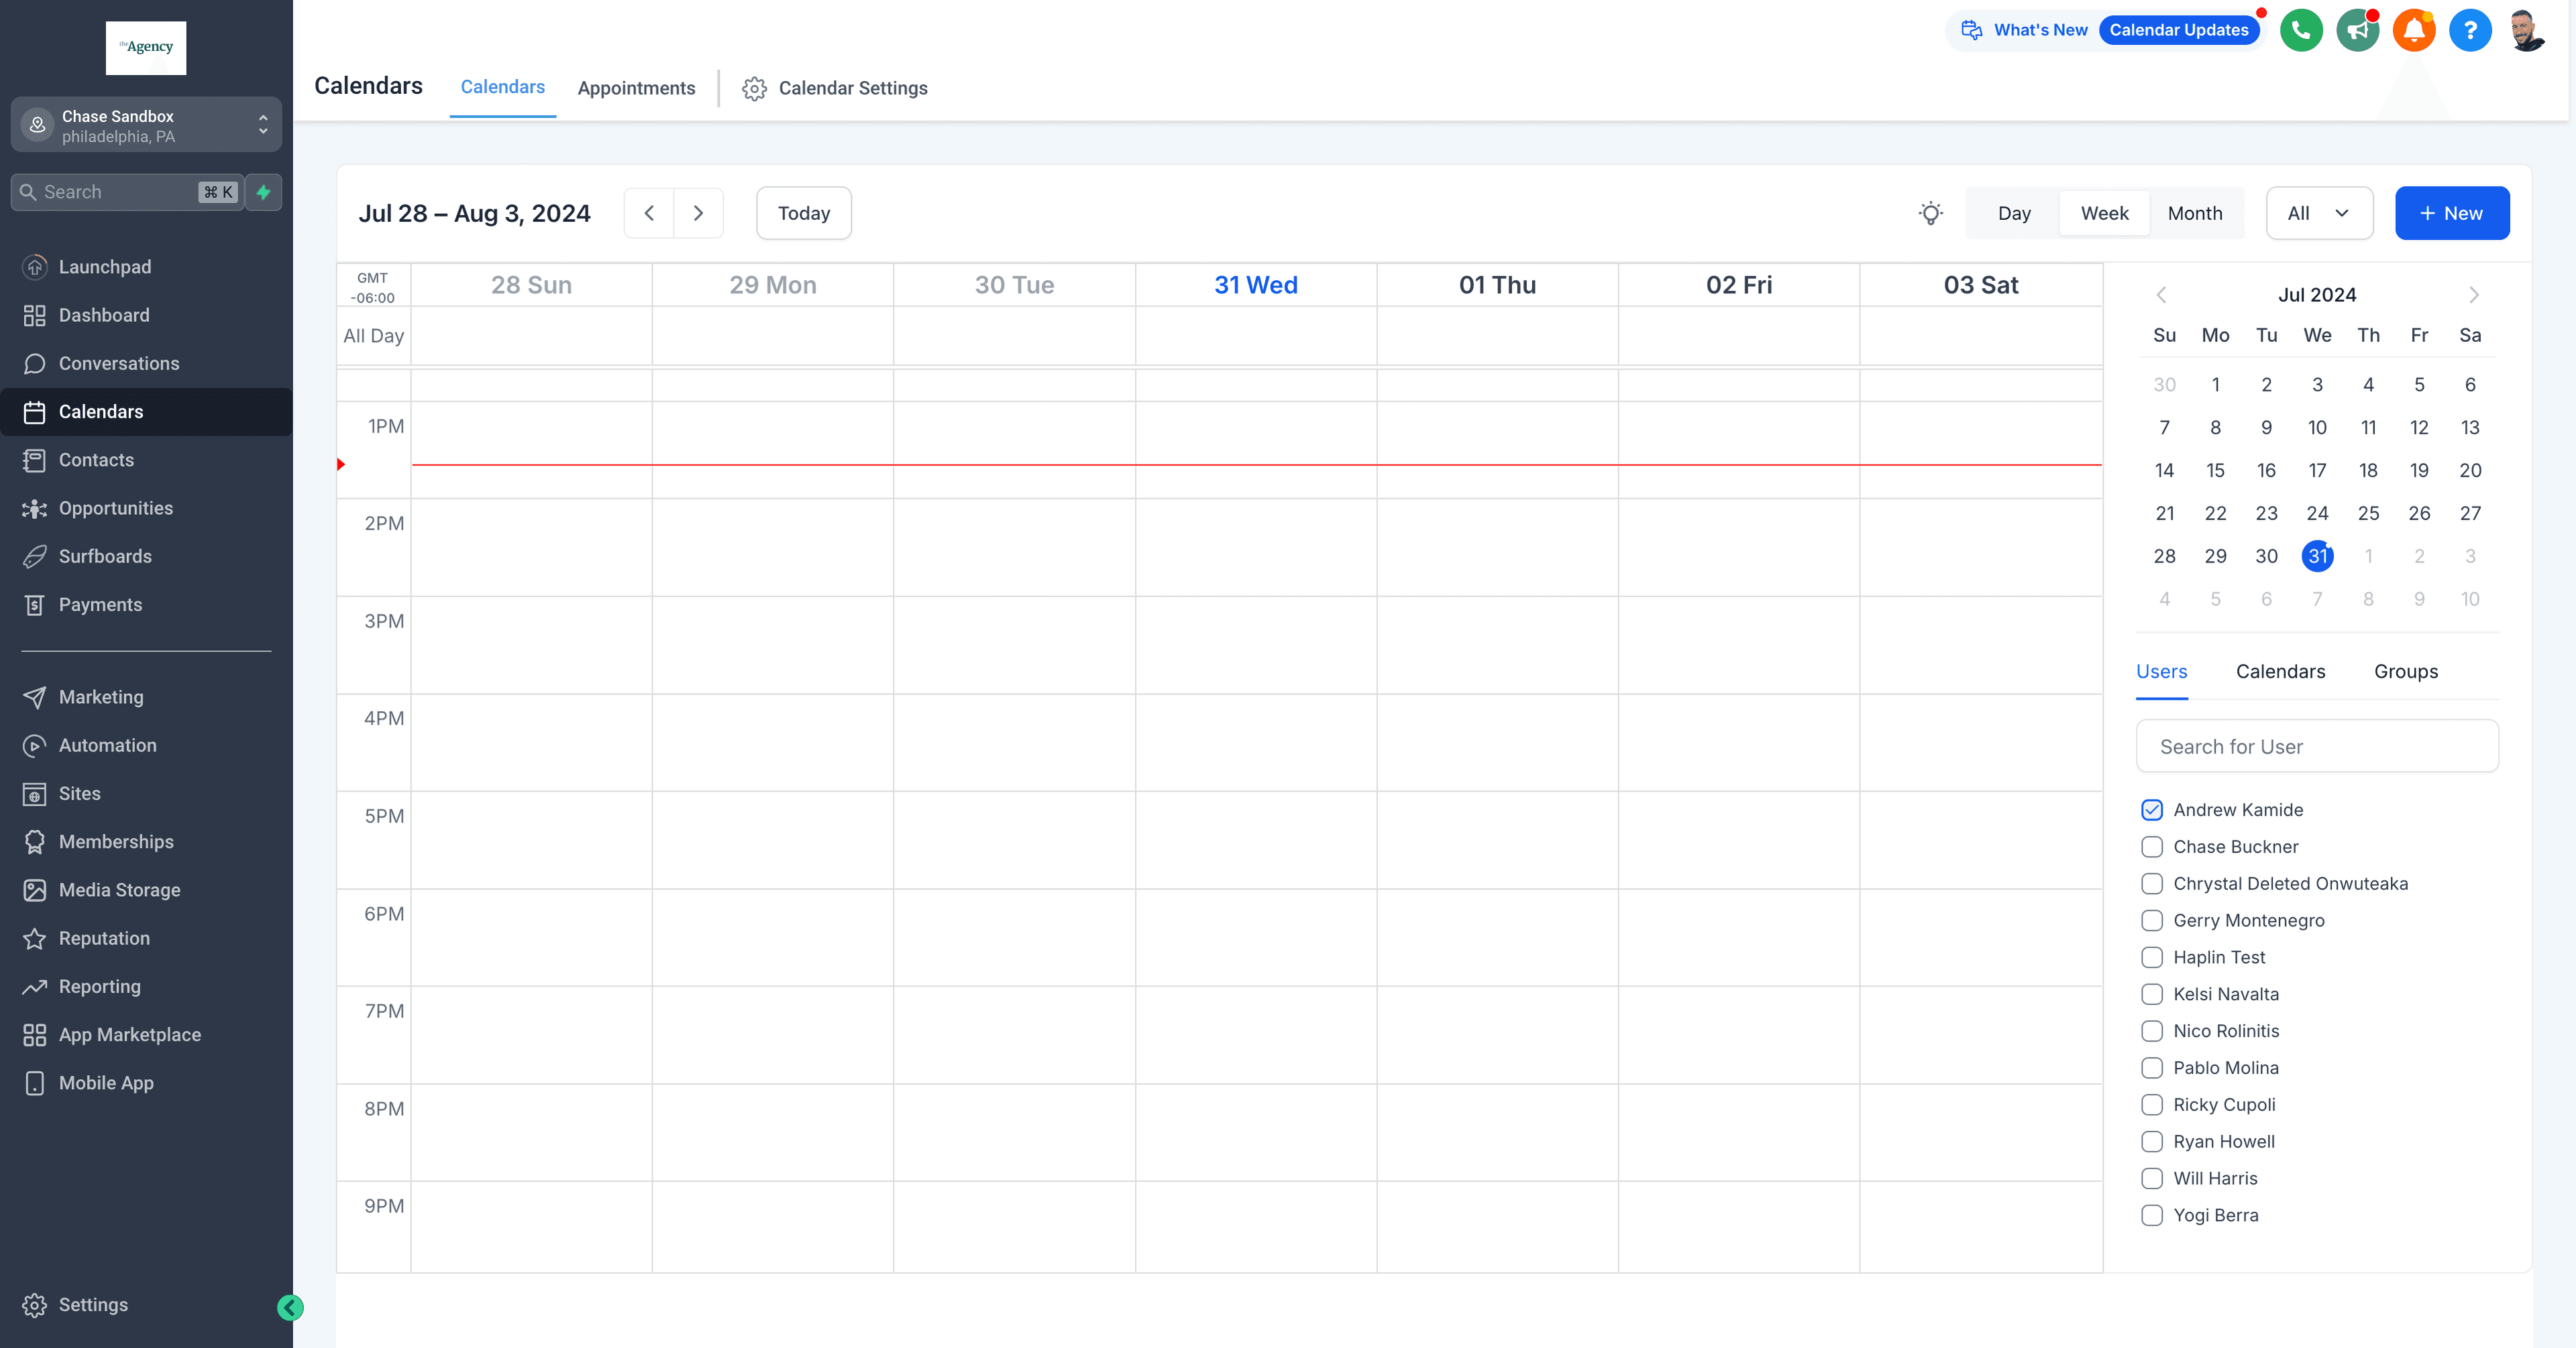Viewport: 2576px width, 1348px height.
Task: Go to previous week with left chevron
Action: click(x=649, y=213)
